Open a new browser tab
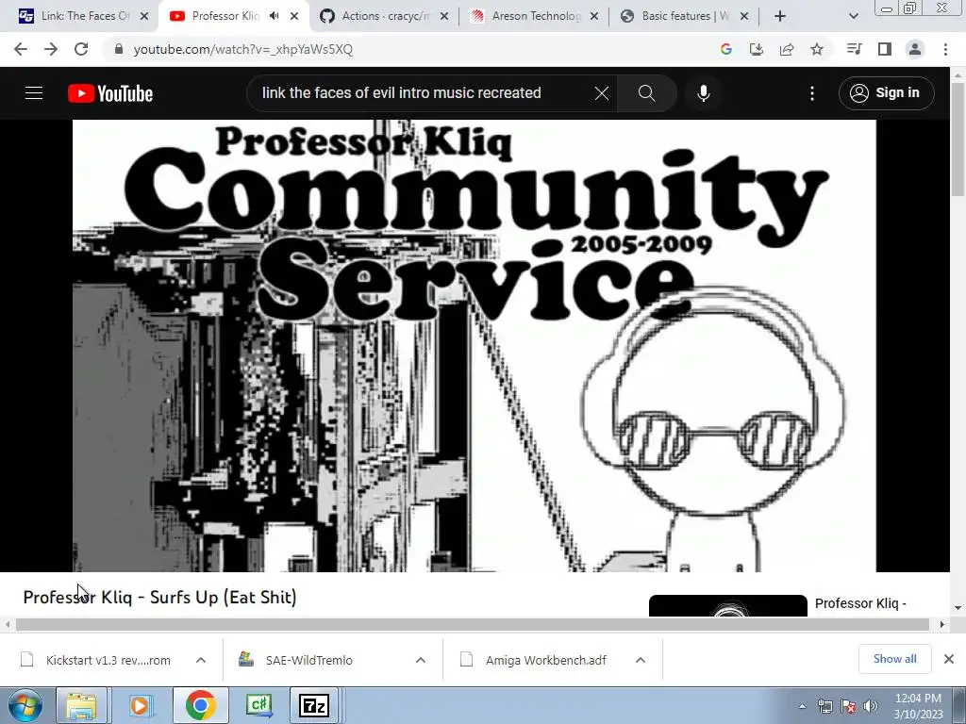The height and width of the screenshot is (724, 966). pos(780,16)
